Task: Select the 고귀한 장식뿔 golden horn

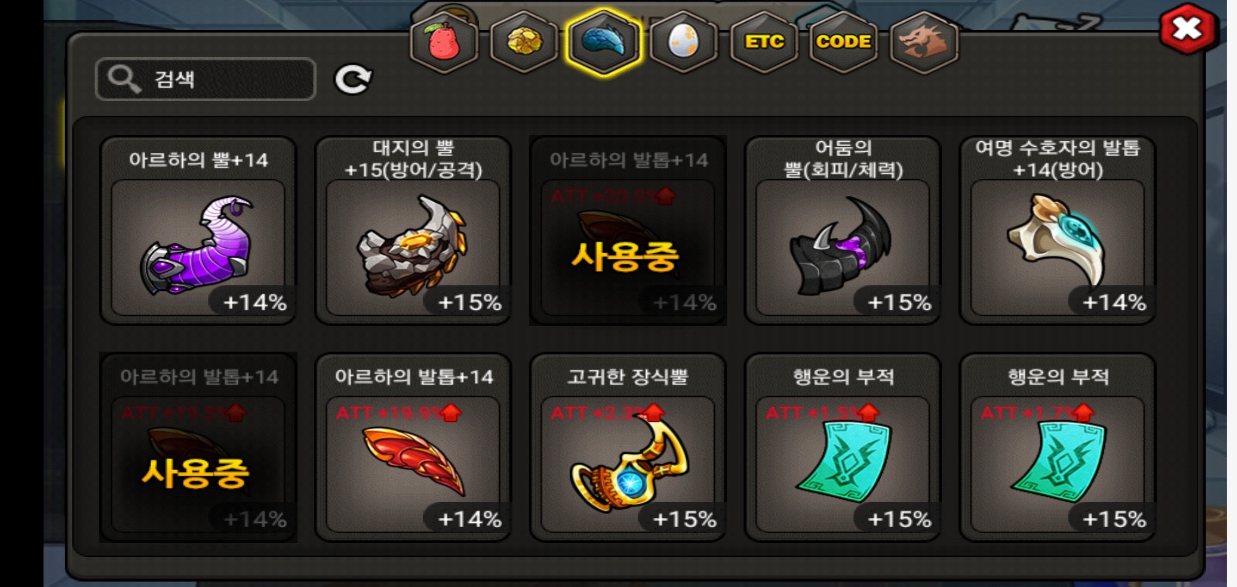Action: pyautogui.click(x=628, y=447)
